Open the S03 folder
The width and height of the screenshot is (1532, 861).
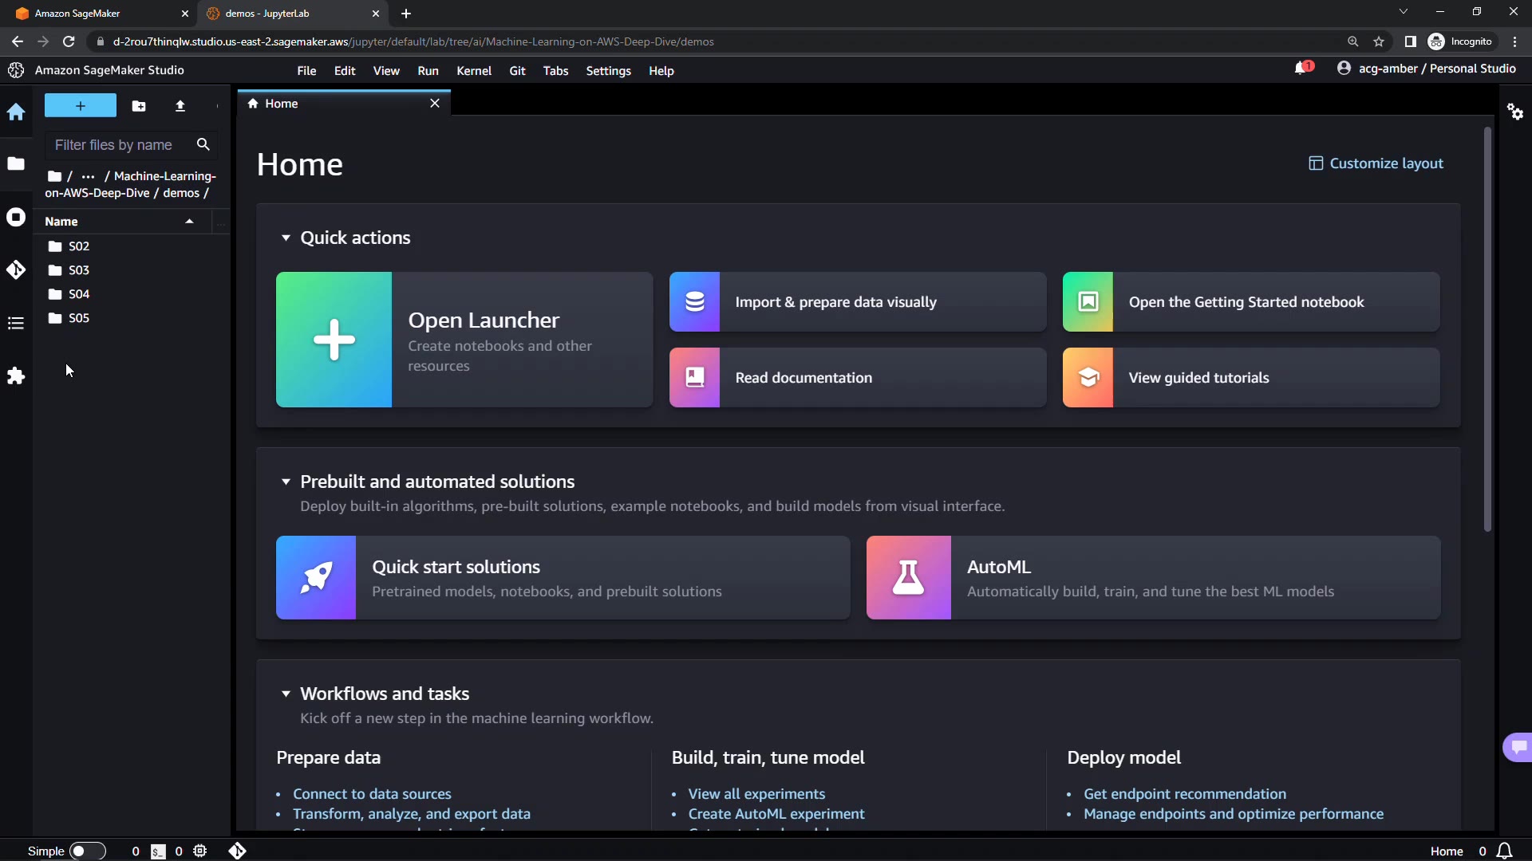point(78,270)
